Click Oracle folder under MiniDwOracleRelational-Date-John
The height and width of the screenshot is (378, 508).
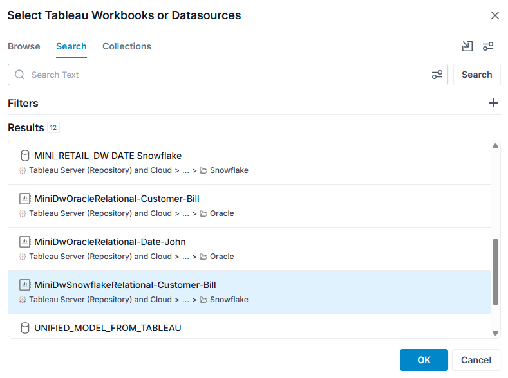point(217,256)
